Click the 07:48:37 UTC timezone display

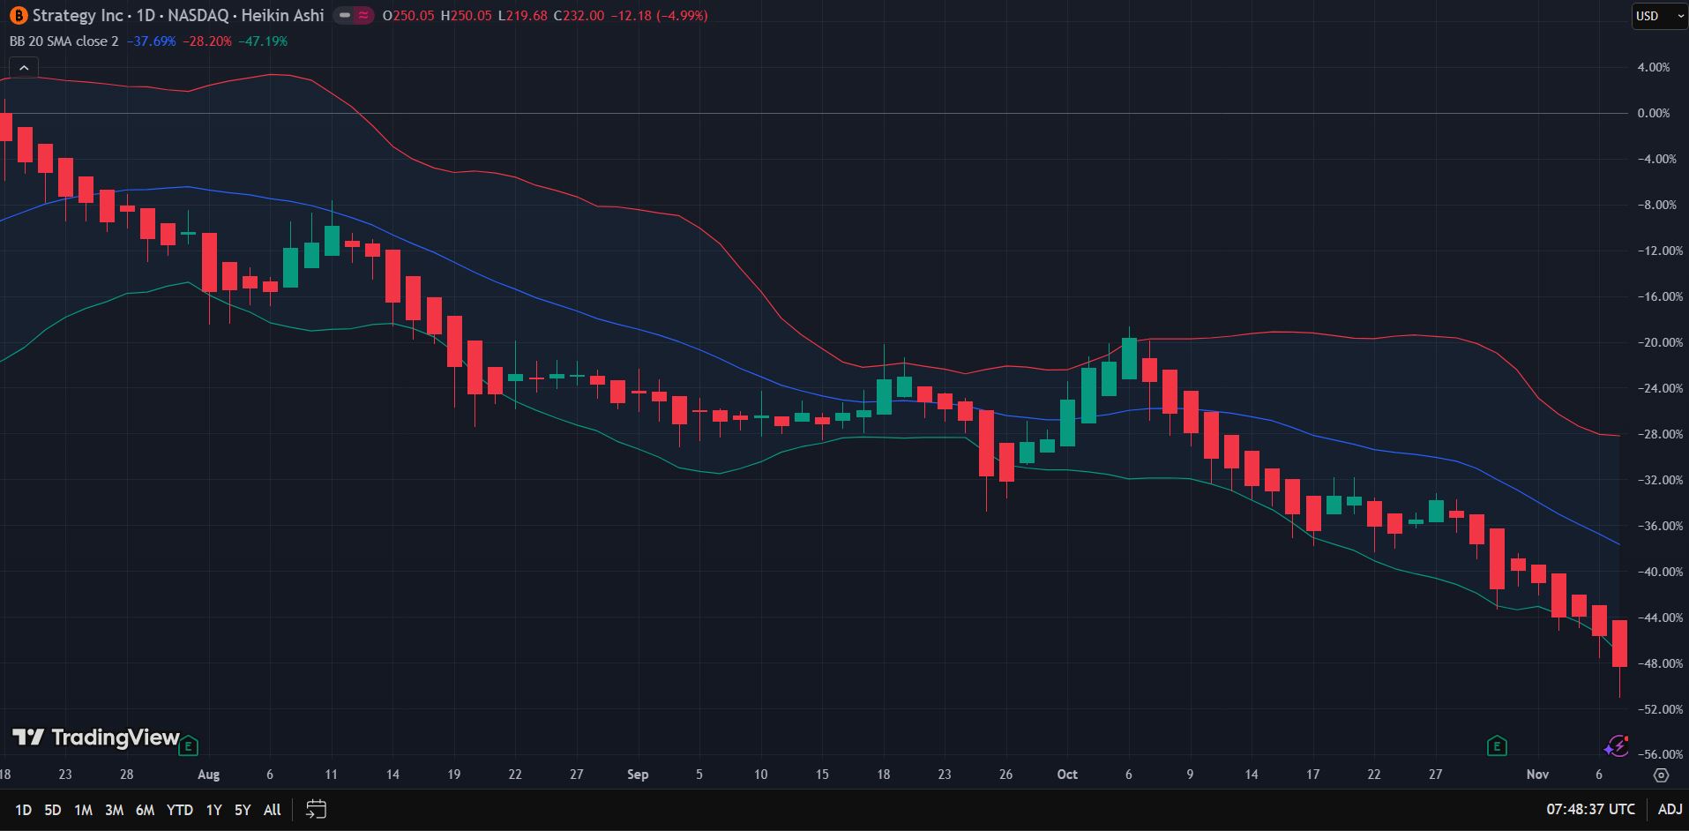pos(1592,809)
